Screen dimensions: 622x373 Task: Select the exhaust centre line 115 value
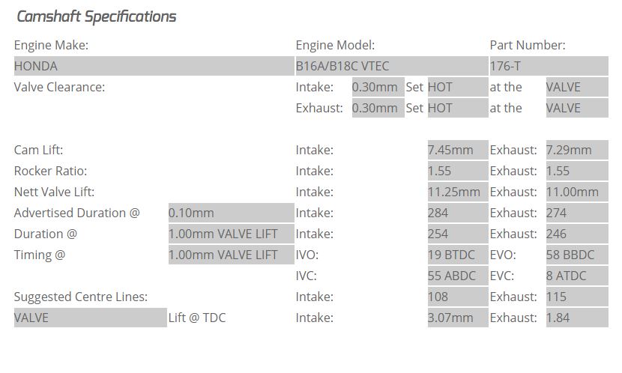click(577, 297)
